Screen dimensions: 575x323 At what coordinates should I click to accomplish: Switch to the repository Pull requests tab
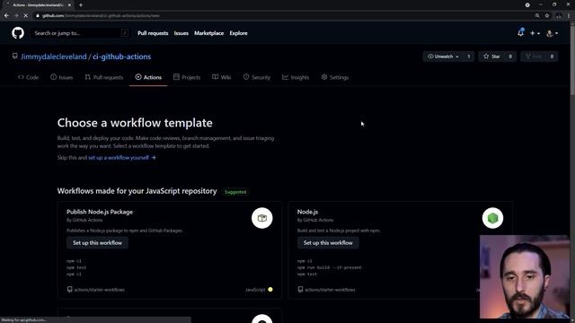[104, 77]
